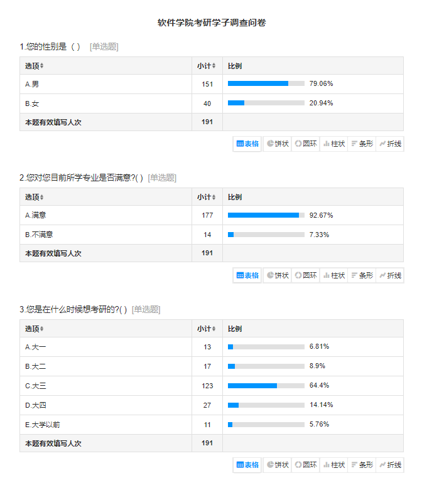The height and width of the screenshot is (493, 422).
Task: Toggle 小计 sort arrows in question 2
Action: click(x=214, y=197)
